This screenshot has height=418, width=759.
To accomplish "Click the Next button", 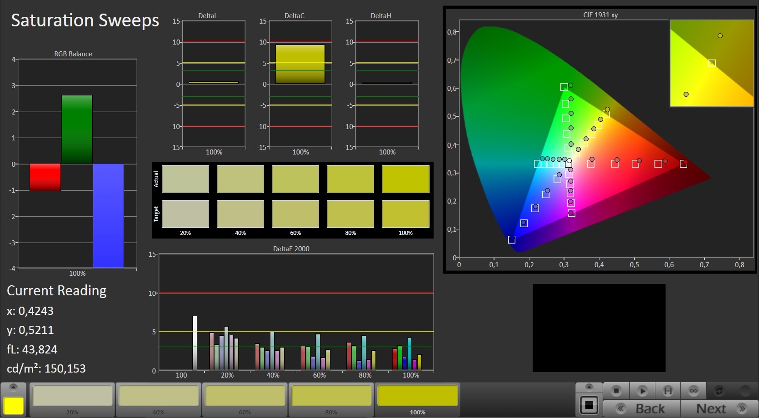I will click(x=719, y=408).
